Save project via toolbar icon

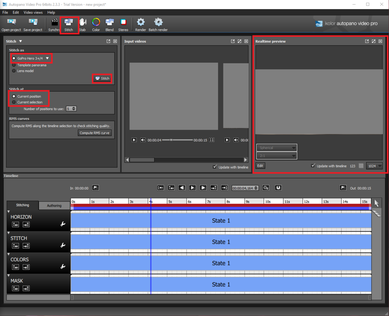click(x=33, y=25)
